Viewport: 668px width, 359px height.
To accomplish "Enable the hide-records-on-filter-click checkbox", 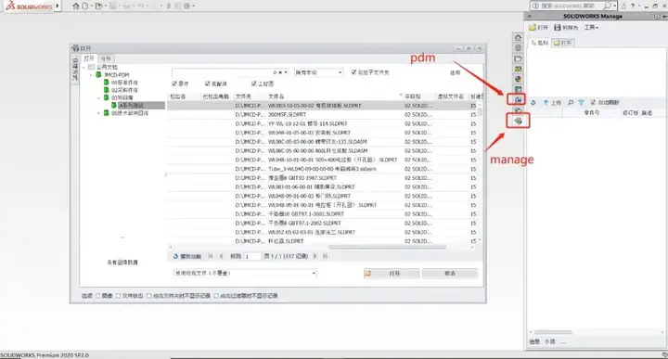I will point(216,296).
